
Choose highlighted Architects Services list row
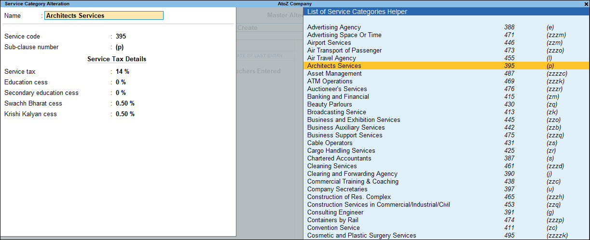446,66
